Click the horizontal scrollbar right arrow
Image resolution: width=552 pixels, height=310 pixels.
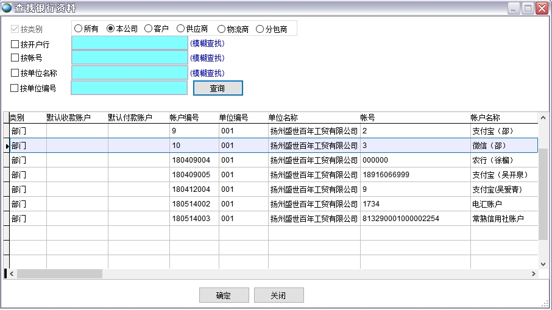(534, 274)
